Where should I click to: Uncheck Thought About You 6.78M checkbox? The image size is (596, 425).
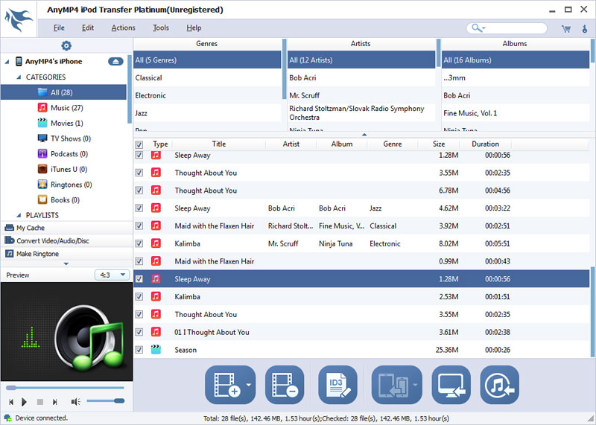tap(139, 191)
